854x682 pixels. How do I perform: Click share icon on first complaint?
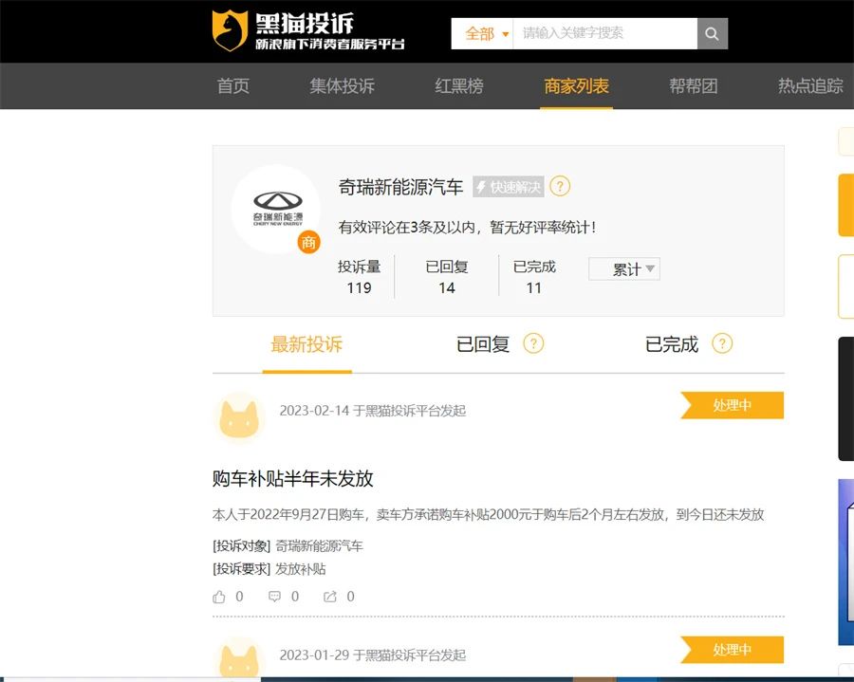330,597
